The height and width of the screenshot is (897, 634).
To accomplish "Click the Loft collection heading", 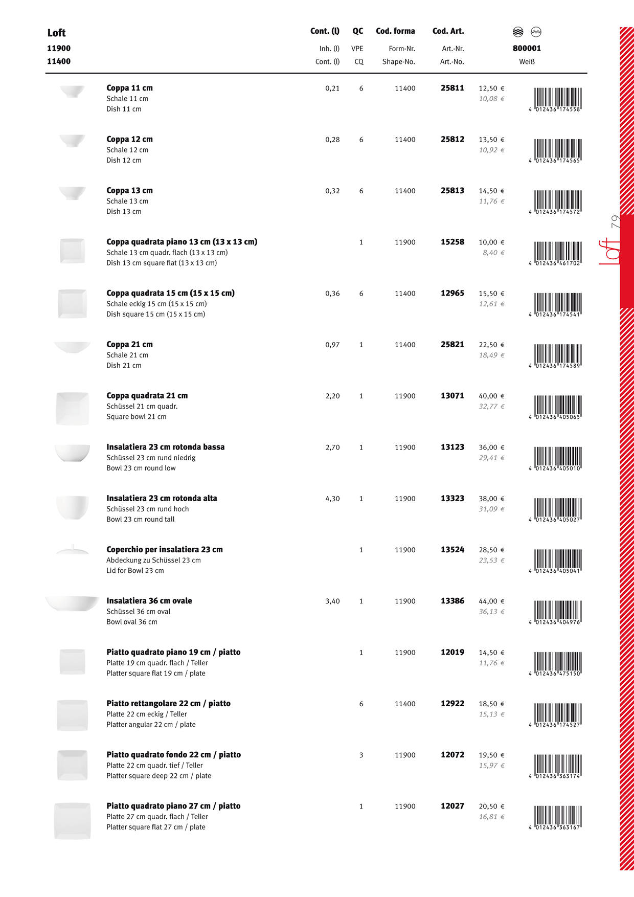I will 56,33.
